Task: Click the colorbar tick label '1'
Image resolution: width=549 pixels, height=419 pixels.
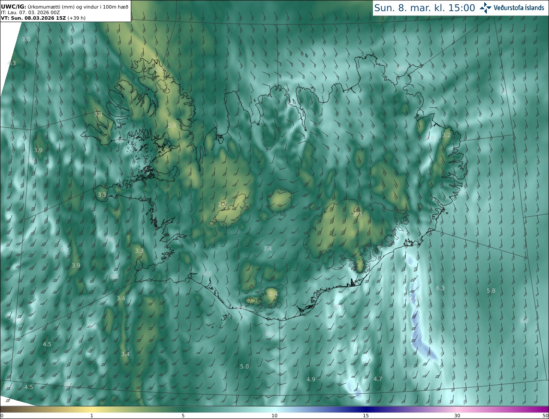Action: (92, 416)
